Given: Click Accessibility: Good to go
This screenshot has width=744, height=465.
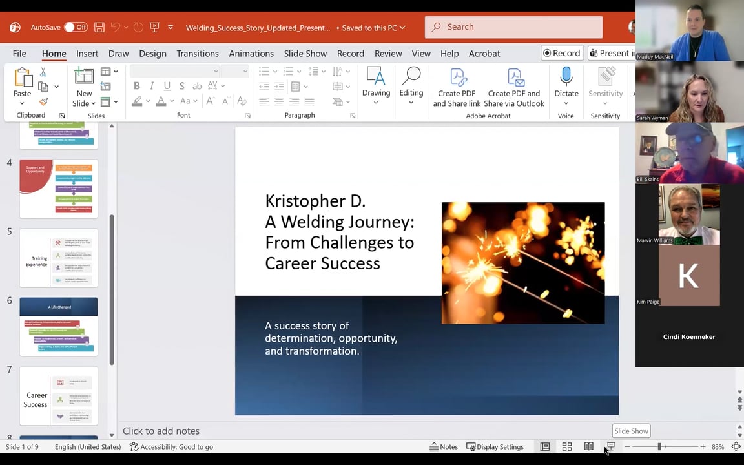Looking at the screenshot, I should coord(171,446).
